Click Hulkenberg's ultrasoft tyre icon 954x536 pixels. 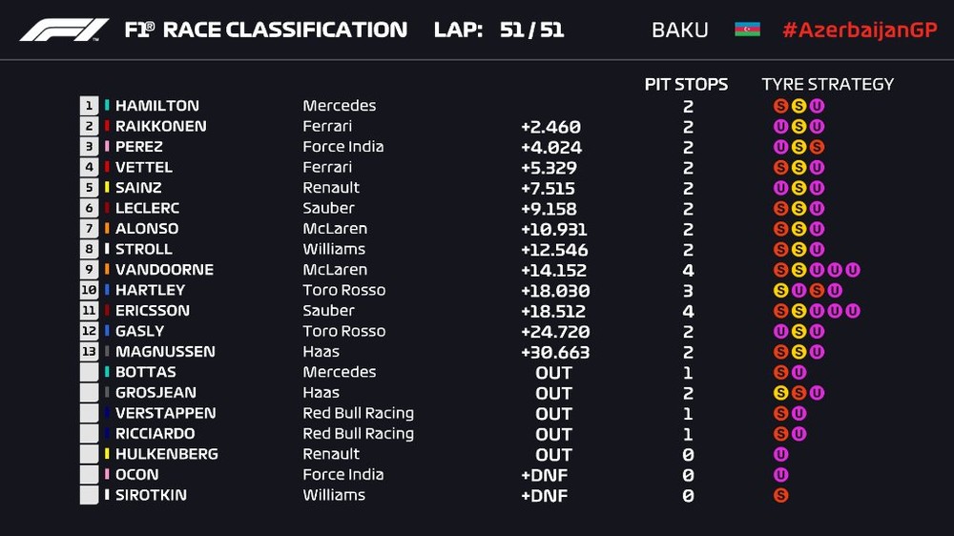[x=780, y=454]
